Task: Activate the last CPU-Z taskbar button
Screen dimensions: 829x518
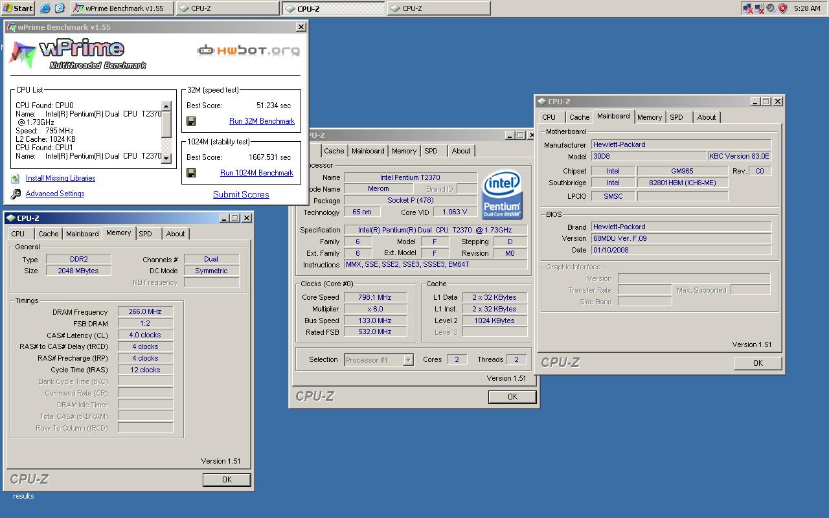Action: 438,8
